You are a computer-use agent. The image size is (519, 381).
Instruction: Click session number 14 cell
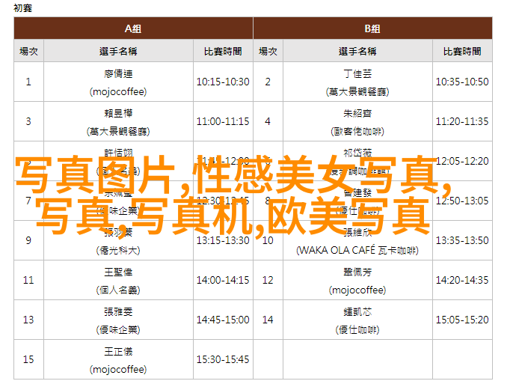(268, 320)
